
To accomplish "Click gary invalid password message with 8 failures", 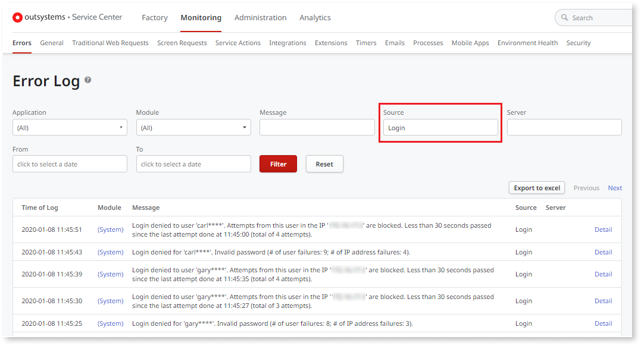I will tap(272, 323).
